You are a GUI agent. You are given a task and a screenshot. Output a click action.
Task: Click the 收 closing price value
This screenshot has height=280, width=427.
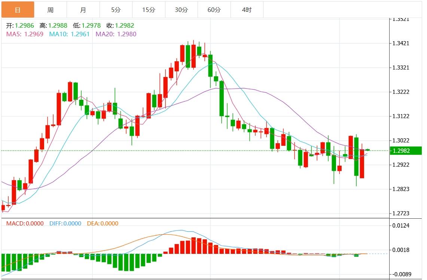click(x=125, y=26)
